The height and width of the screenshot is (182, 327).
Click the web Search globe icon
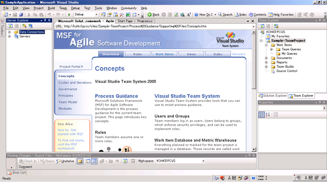[x=182, y=15]
